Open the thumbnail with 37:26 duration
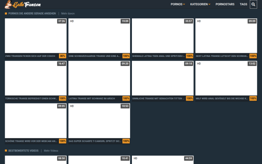The width and height of the screenshot is (262, 164). coord(36,36)
